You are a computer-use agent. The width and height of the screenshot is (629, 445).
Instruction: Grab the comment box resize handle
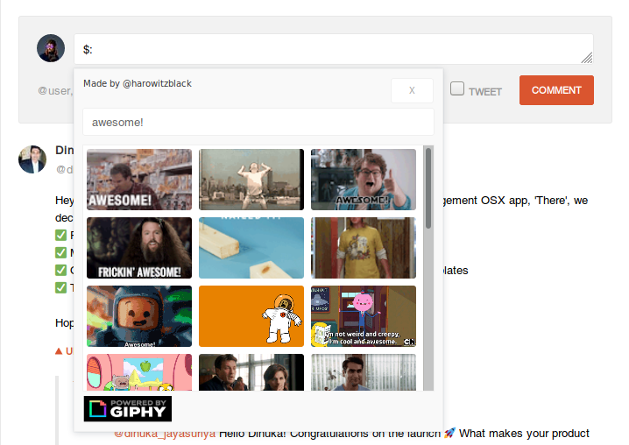click(x=587, y=58)
